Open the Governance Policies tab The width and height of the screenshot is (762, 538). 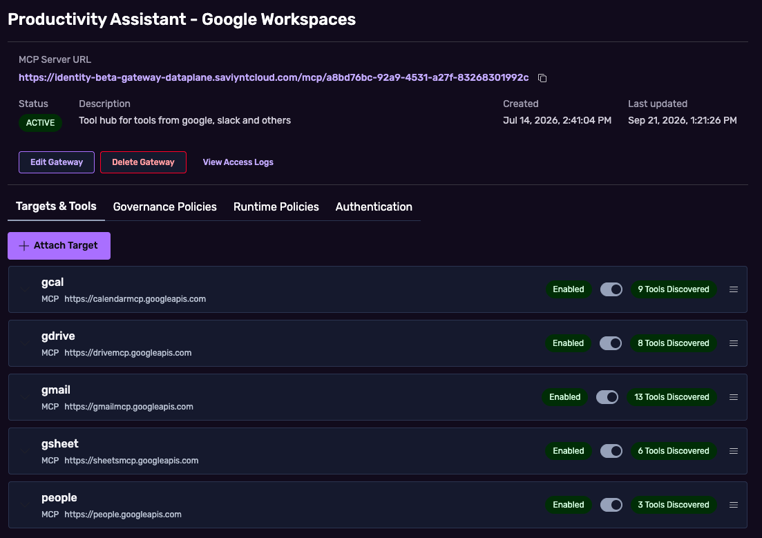click(164, 207)
